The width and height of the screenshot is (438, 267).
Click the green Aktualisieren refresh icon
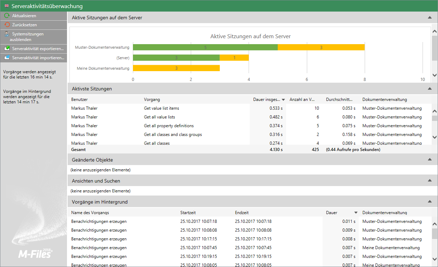coord(7,16)
